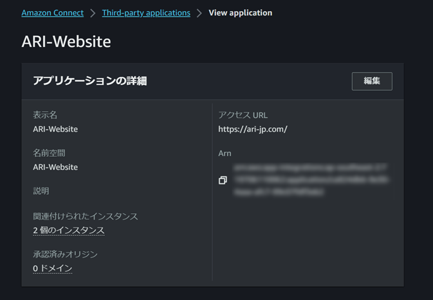Screen dimensions: 433x300
Task: Click the 関連付けられたインスタンス label
Action: 86,216
